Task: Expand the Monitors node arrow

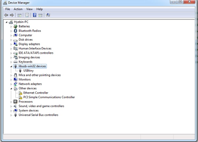Action: pyautogui.click(x=11, y=80)
